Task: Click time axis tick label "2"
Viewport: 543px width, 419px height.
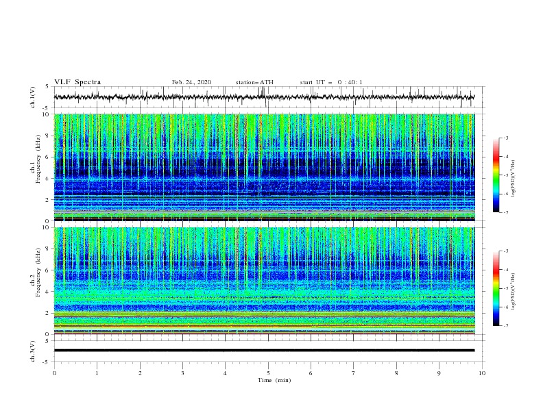Action: coord(140,373)
